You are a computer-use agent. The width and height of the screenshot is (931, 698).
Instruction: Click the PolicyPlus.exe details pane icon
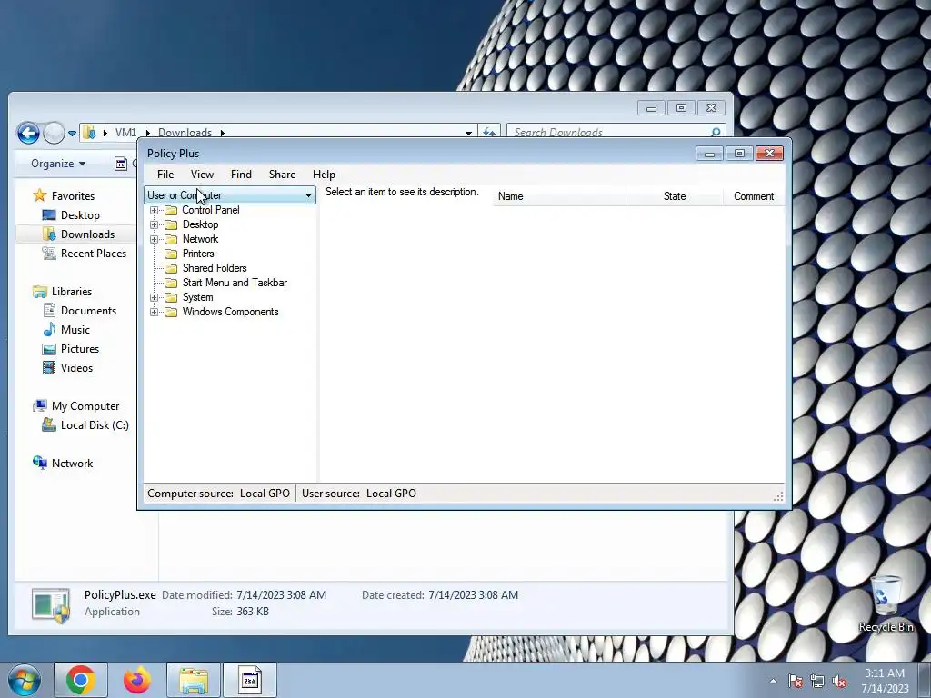[51, 605]
